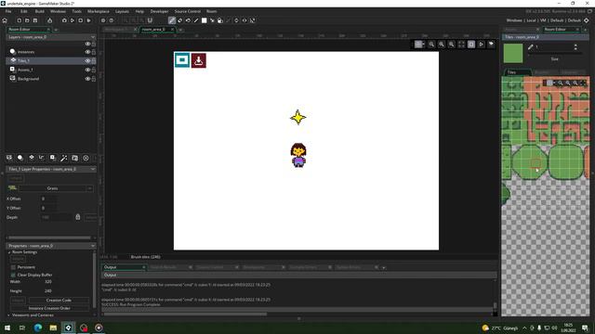Create new effect layer wand icon

pos(64,158)
